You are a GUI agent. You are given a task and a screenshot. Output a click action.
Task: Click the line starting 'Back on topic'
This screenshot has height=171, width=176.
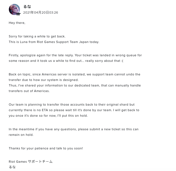pos(74,75)
